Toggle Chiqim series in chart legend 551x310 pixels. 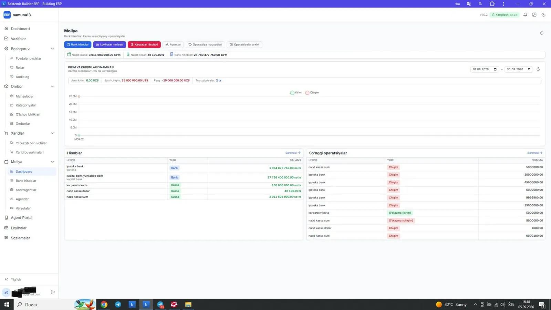point(312,93)
